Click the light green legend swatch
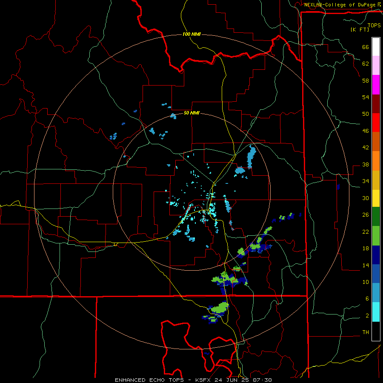 click(376, 236)
